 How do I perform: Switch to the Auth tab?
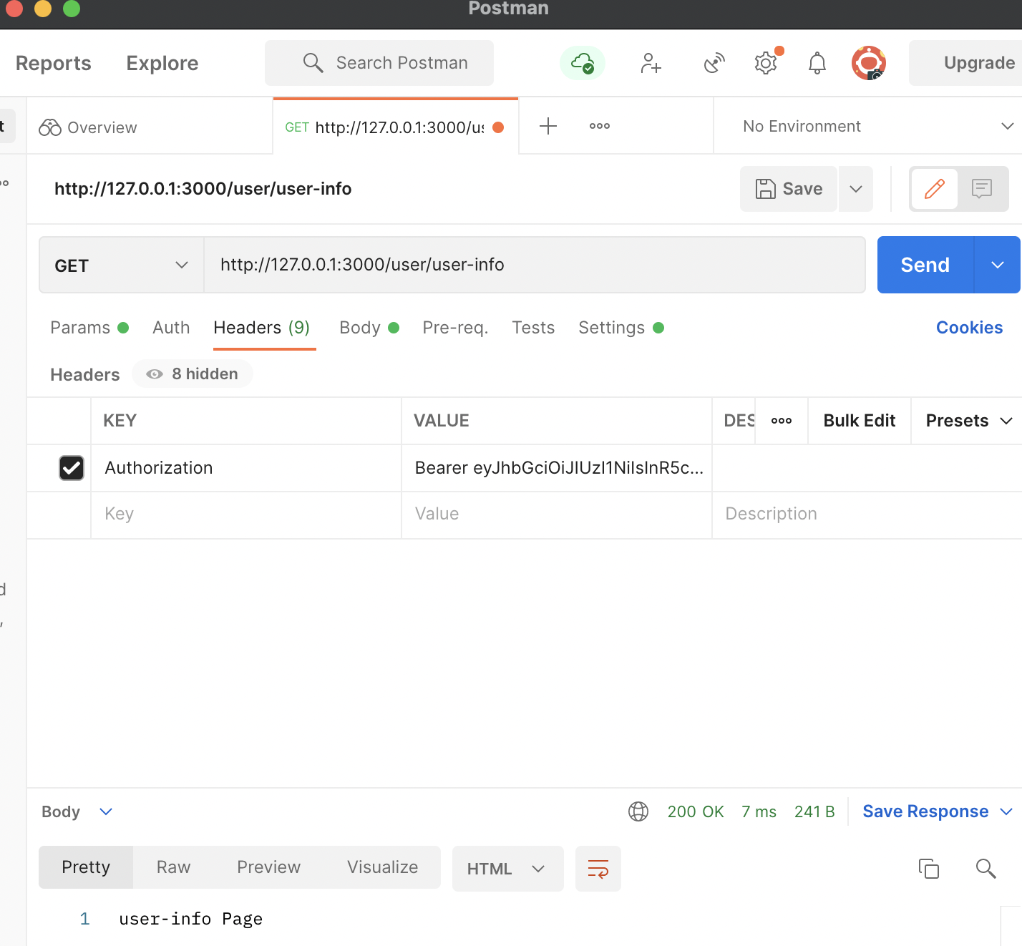click(x=171, y=328)
